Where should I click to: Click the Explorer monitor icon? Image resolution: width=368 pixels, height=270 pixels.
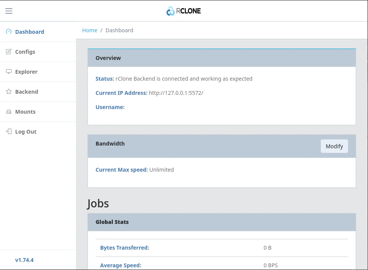9,71
